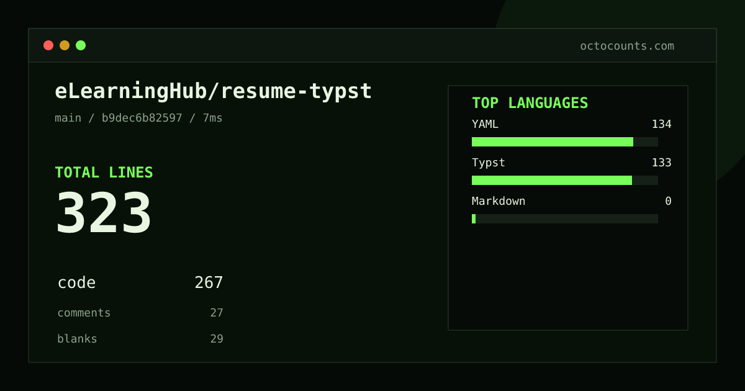745x391 pixels.
Task: Click the red window dot
Action: pyautogui.click(x=48, y=45)
